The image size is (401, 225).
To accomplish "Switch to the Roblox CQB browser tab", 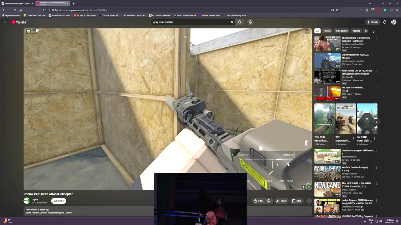I will click(x=53, y=3).
